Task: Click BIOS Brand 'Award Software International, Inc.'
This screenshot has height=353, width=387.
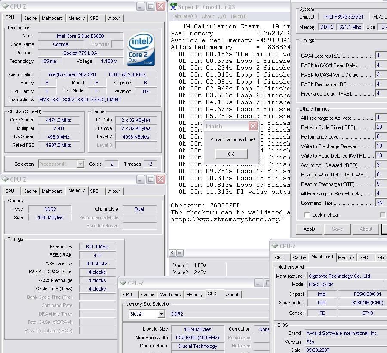Action: [346, 333]
